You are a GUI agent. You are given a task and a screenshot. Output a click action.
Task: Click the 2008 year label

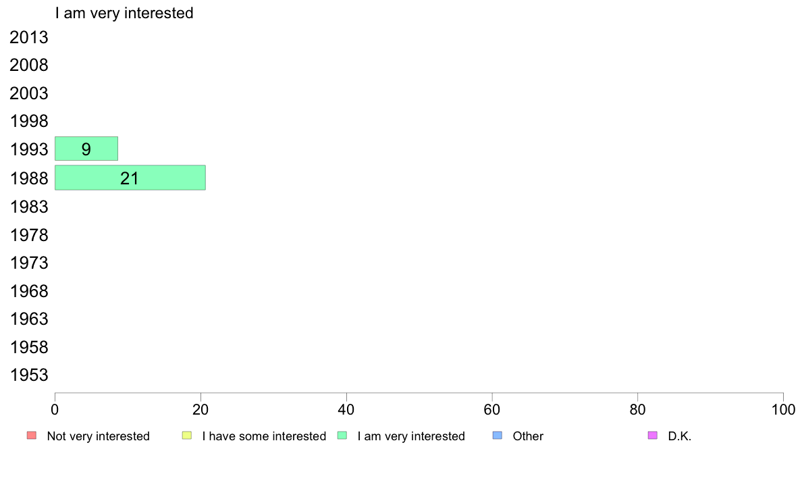tap(28, 65)
